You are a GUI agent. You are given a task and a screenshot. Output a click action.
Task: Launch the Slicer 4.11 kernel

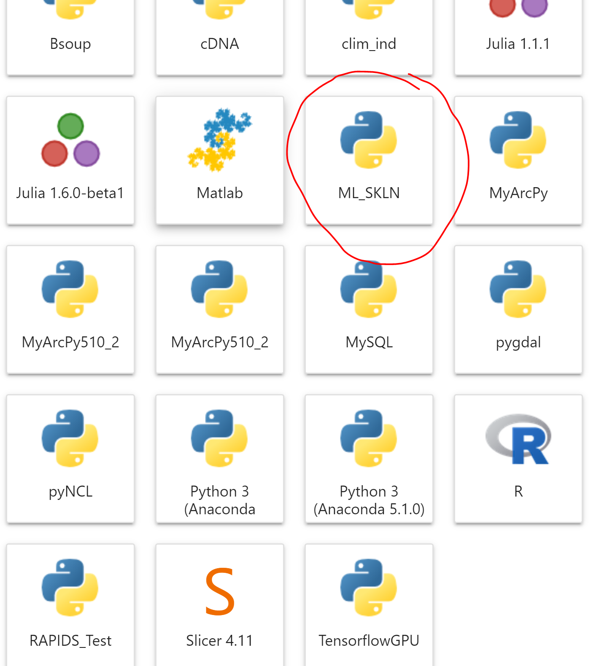pyautogui.click(x=220, y=605)
